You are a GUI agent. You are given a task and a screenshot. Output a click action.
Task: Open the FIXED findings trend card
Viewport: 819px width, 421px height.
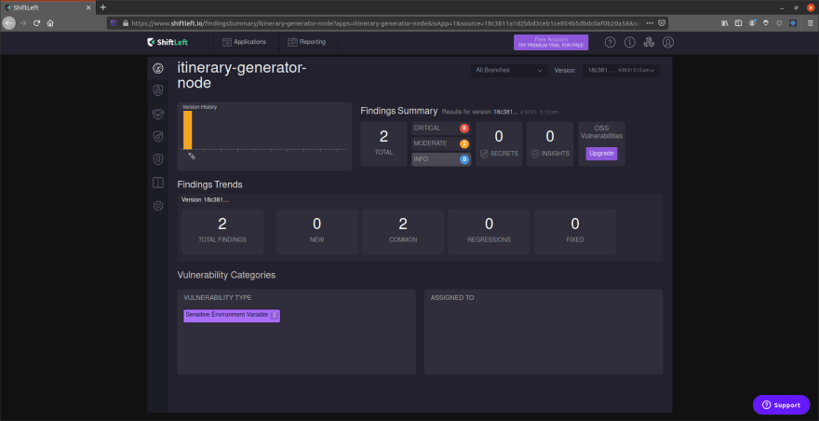[x=575, y=232]
